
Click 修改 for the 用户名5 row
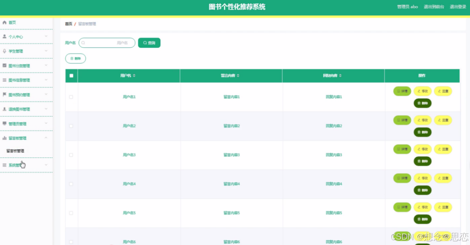click(423, 207)
